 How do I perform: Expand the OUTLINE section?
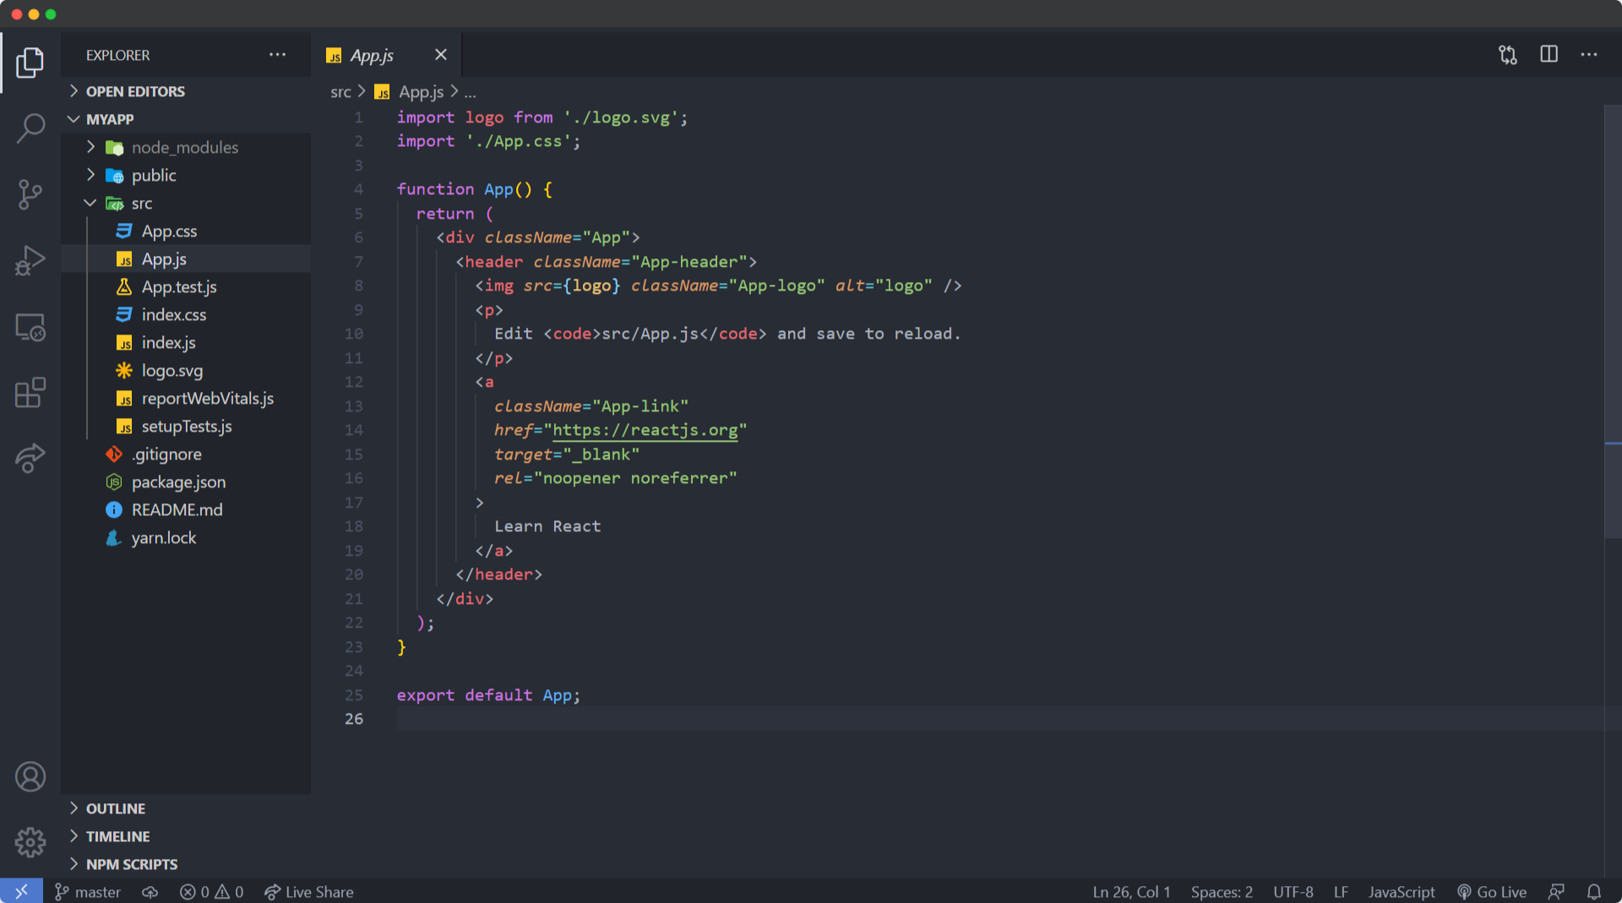tap(115, 808)
